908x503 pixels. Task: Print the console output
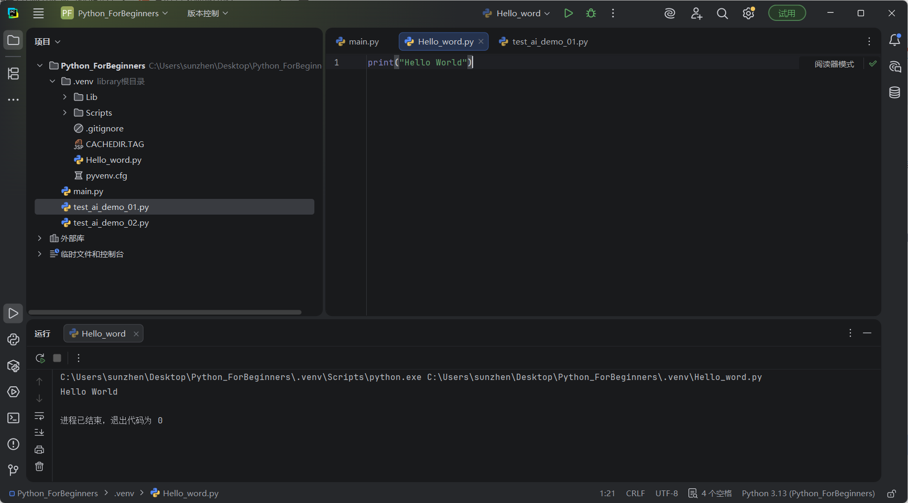(x=39, y=450)
